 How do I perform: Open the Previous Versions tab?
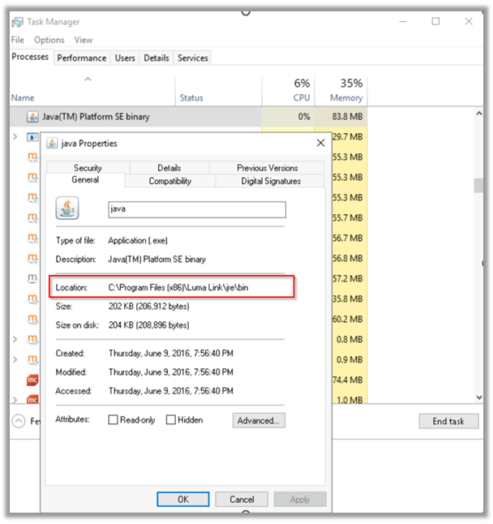point(268,168)
